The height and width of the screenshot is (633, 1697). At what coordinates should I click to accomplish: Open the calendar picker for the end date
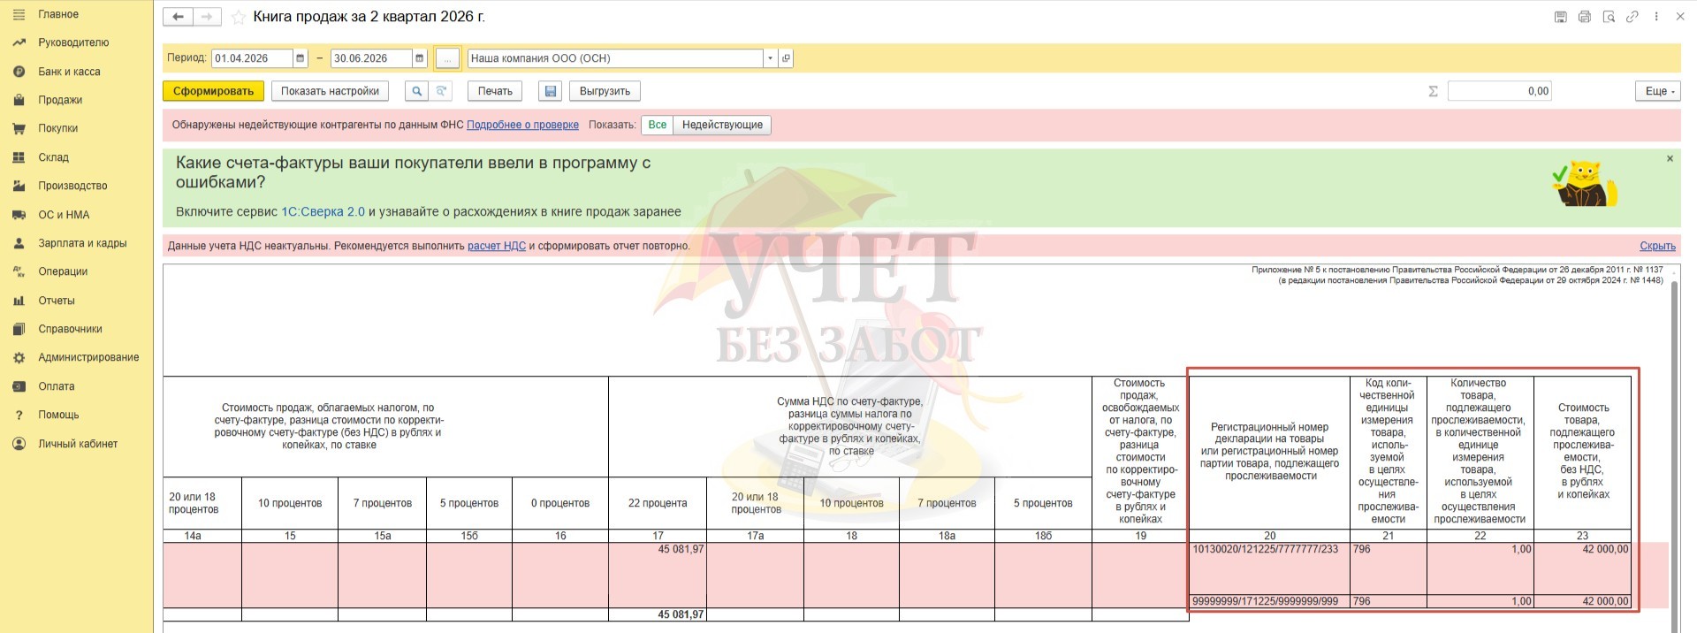(419, 58)
